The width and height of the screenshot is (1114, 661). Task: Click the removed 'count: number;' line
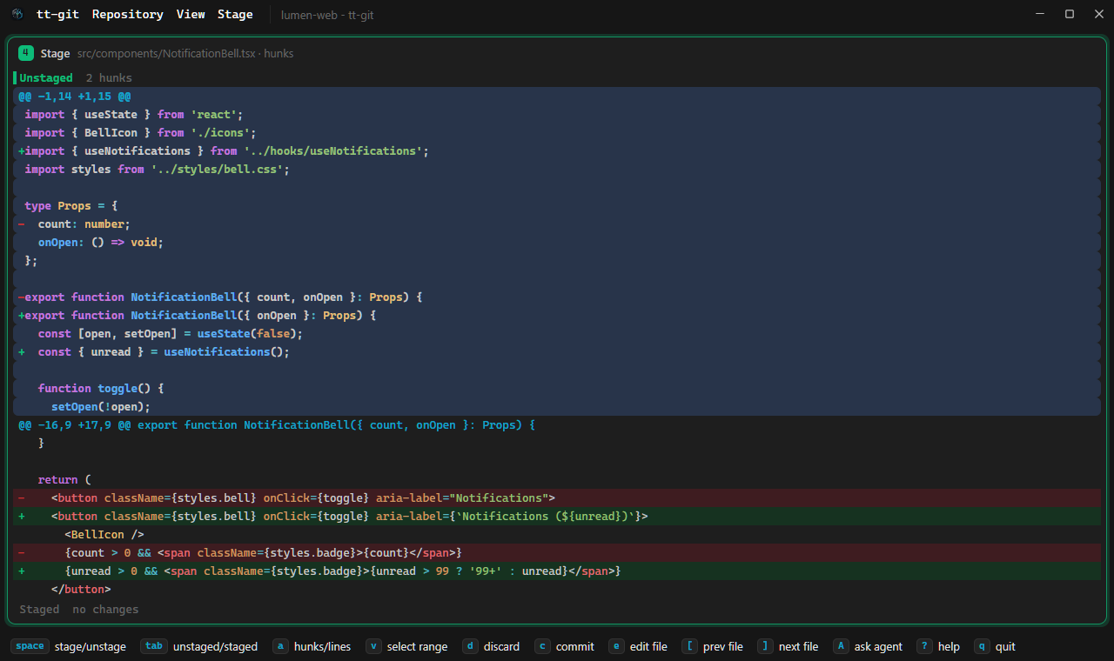click(x=557, y=224)
